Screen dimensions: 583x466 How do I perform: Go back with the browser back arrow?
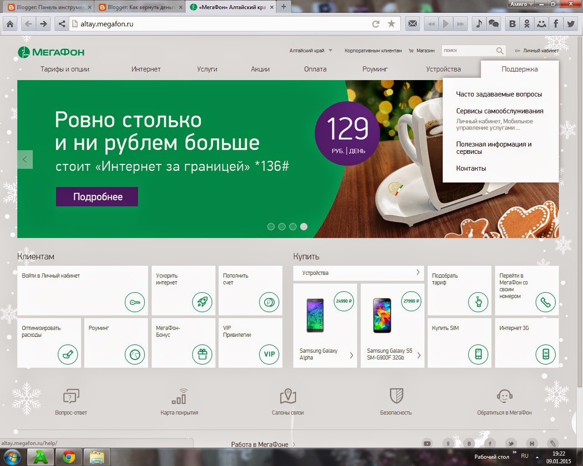click(x=28, y=24)
